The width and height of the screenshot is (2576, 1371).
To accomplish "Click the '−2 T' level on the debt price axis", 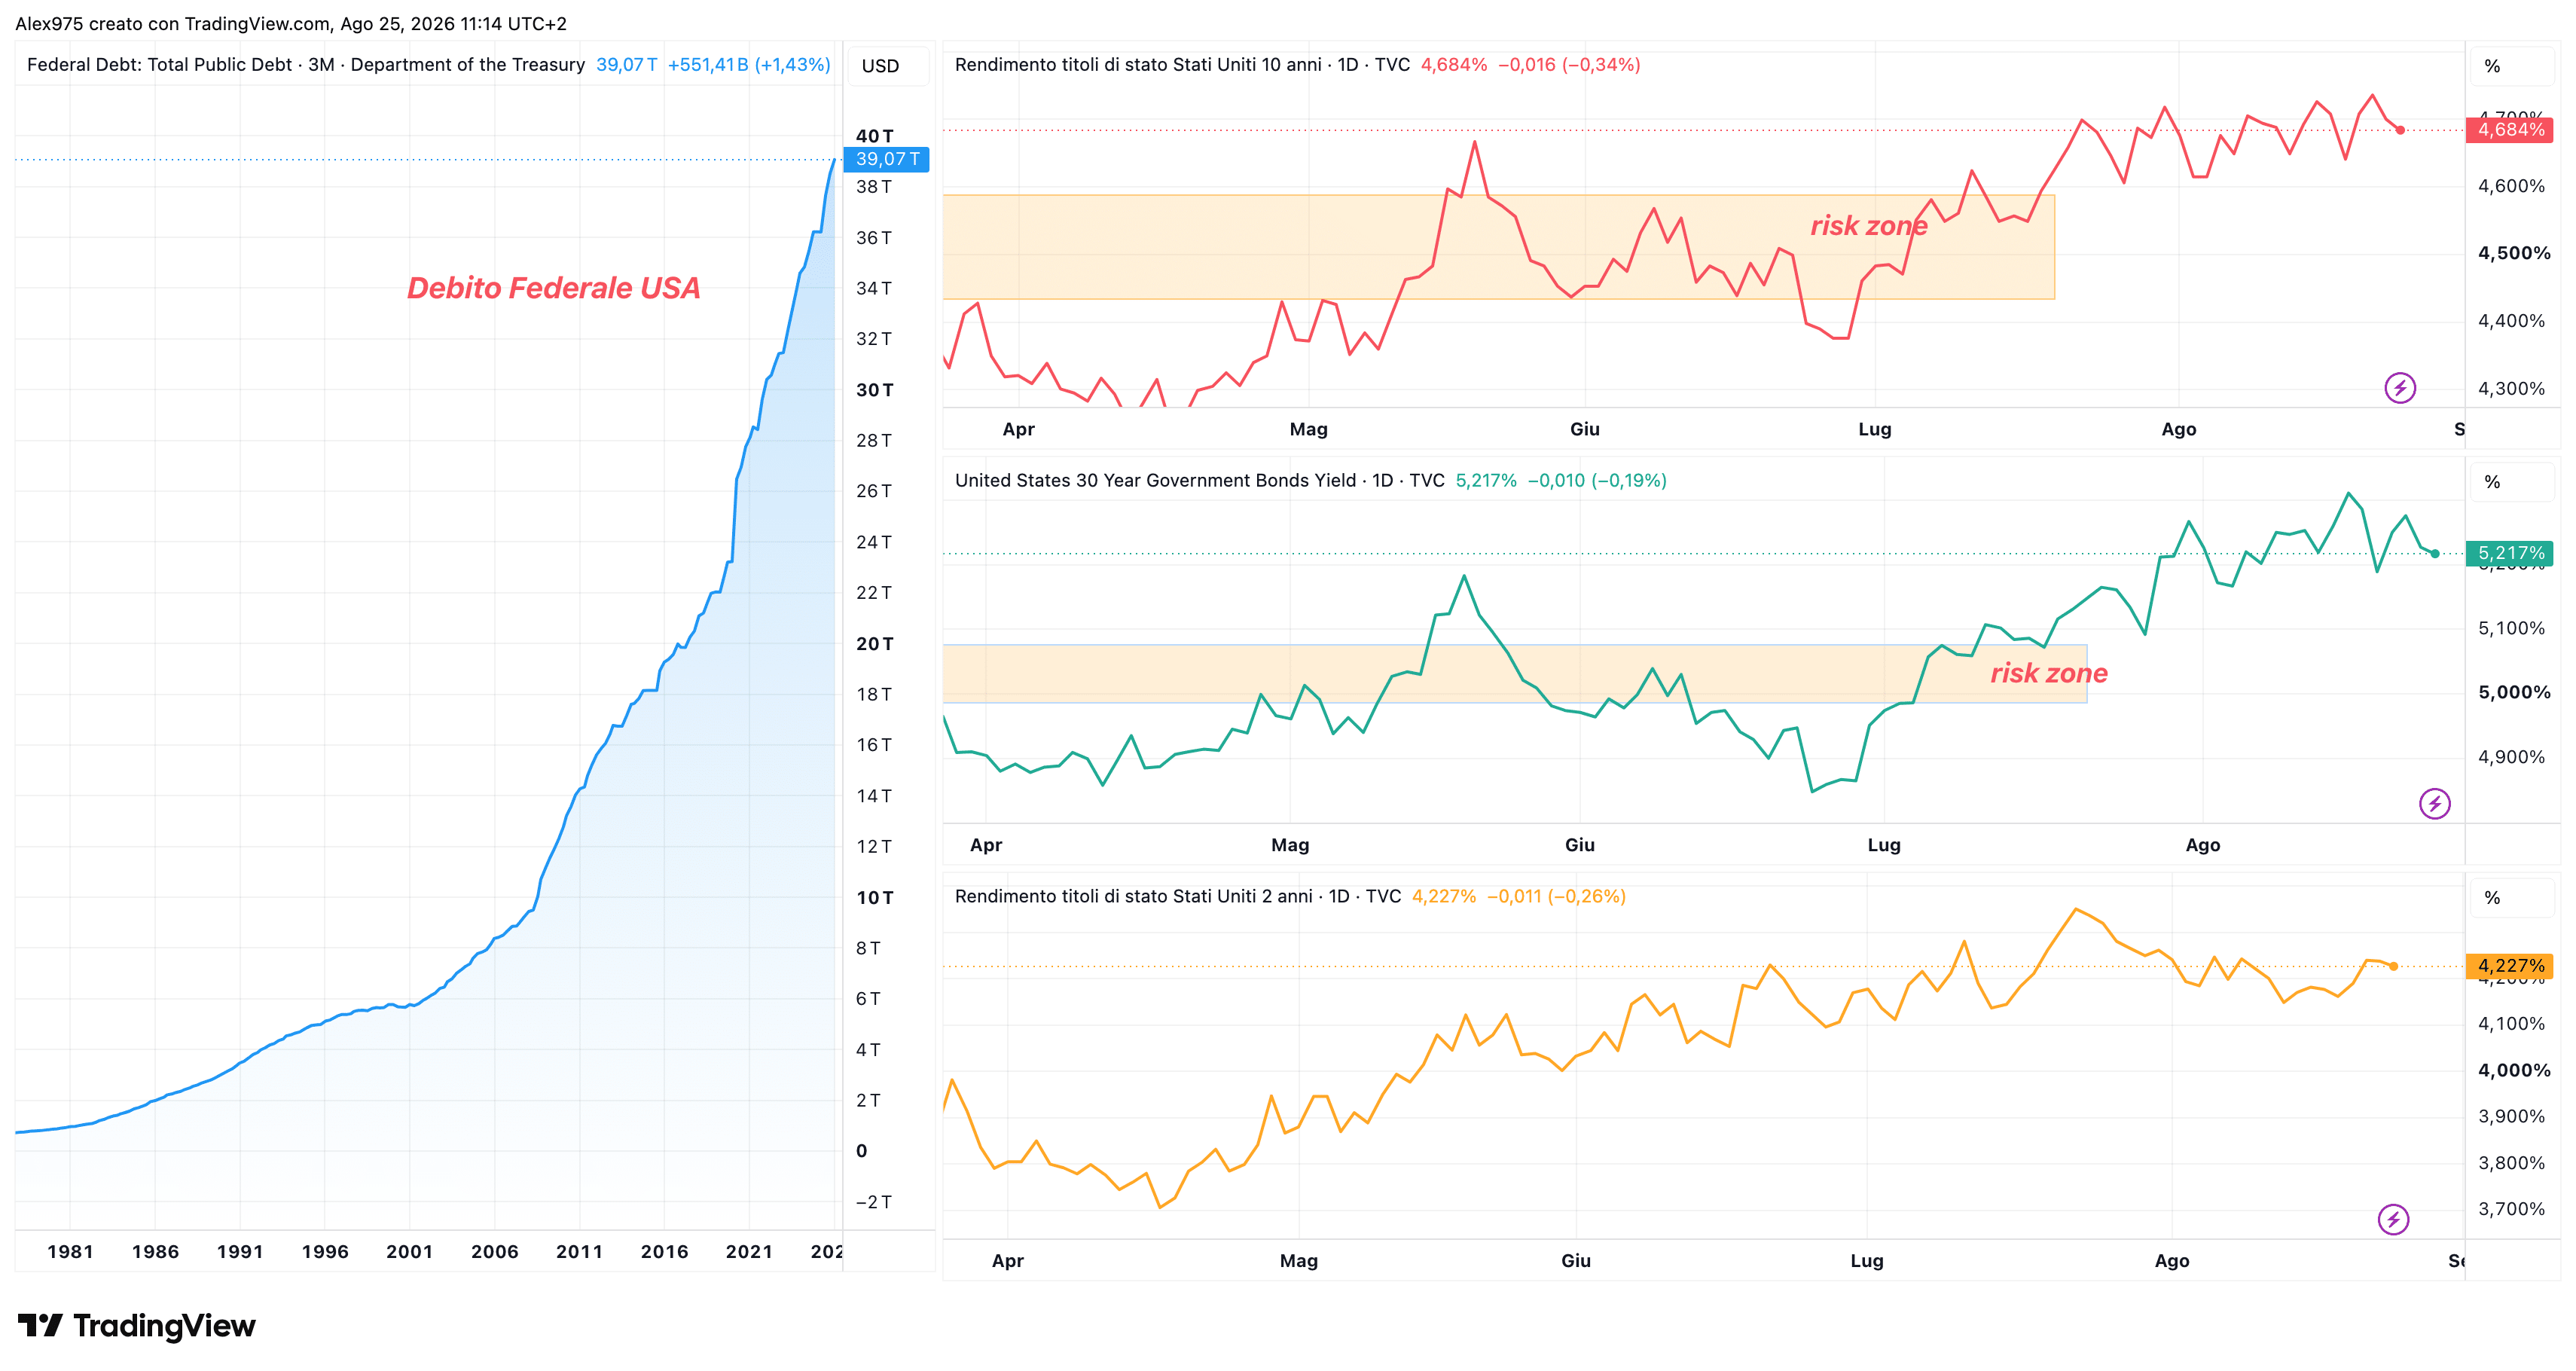I will 874,1202.
